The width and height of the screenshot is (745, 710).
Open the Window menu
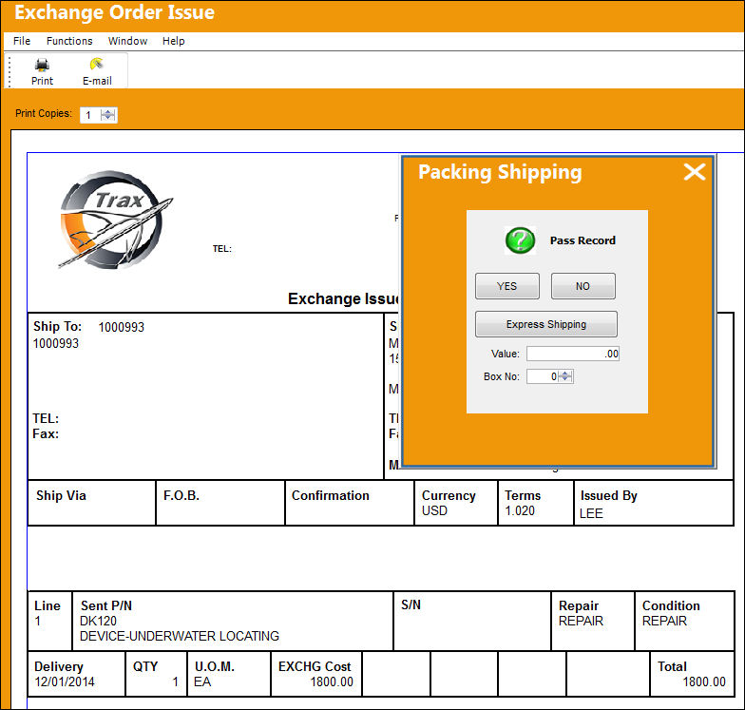pos(127,41)
